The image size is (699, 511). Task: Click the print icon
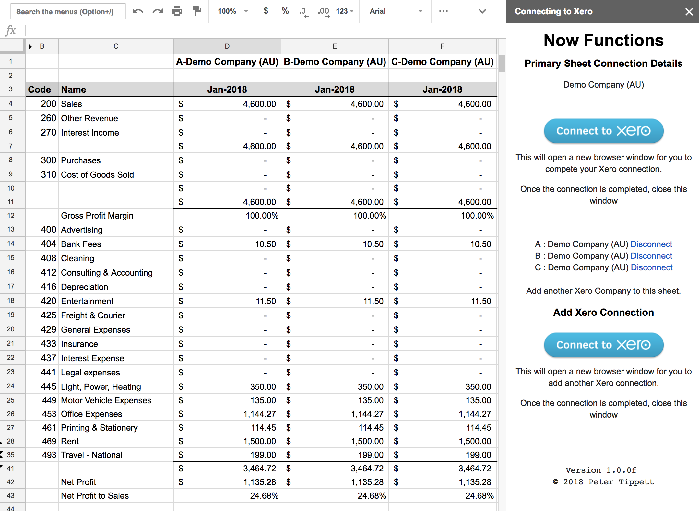(177, 11)
